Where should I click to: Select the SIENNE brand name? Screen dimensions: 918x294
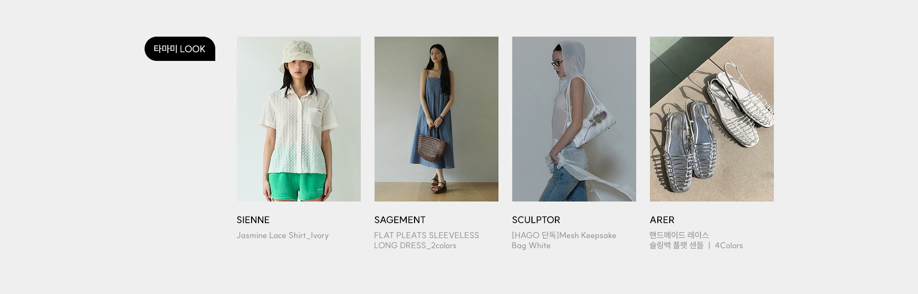[x=253, y=220]
